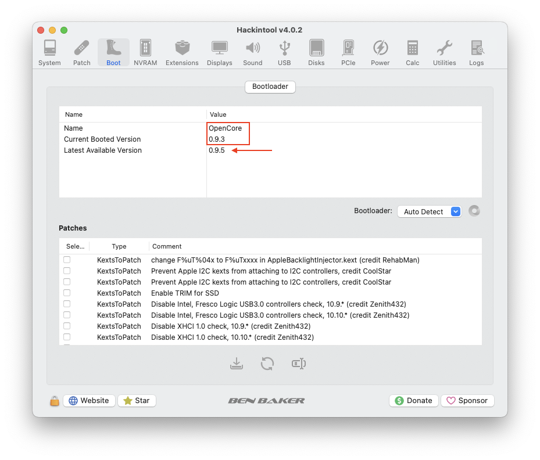Open the Bootloader Auto Detect dropdown
The width and height of the screenshot is (540, 460).
point(429,211)
